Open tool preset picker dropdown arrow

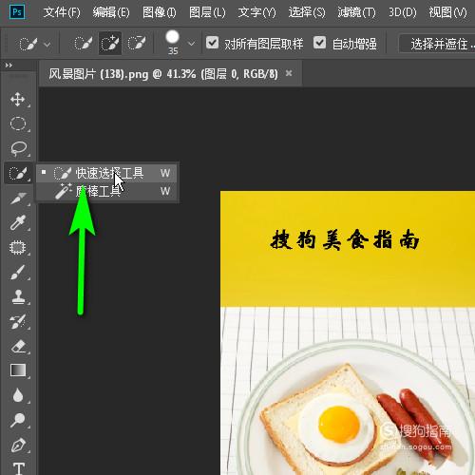47,44
